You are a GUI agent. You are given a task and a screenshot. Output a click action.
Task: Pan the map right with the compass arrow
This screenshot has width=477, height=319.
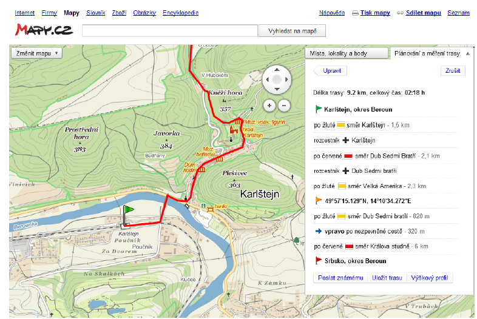coord(286,79)
